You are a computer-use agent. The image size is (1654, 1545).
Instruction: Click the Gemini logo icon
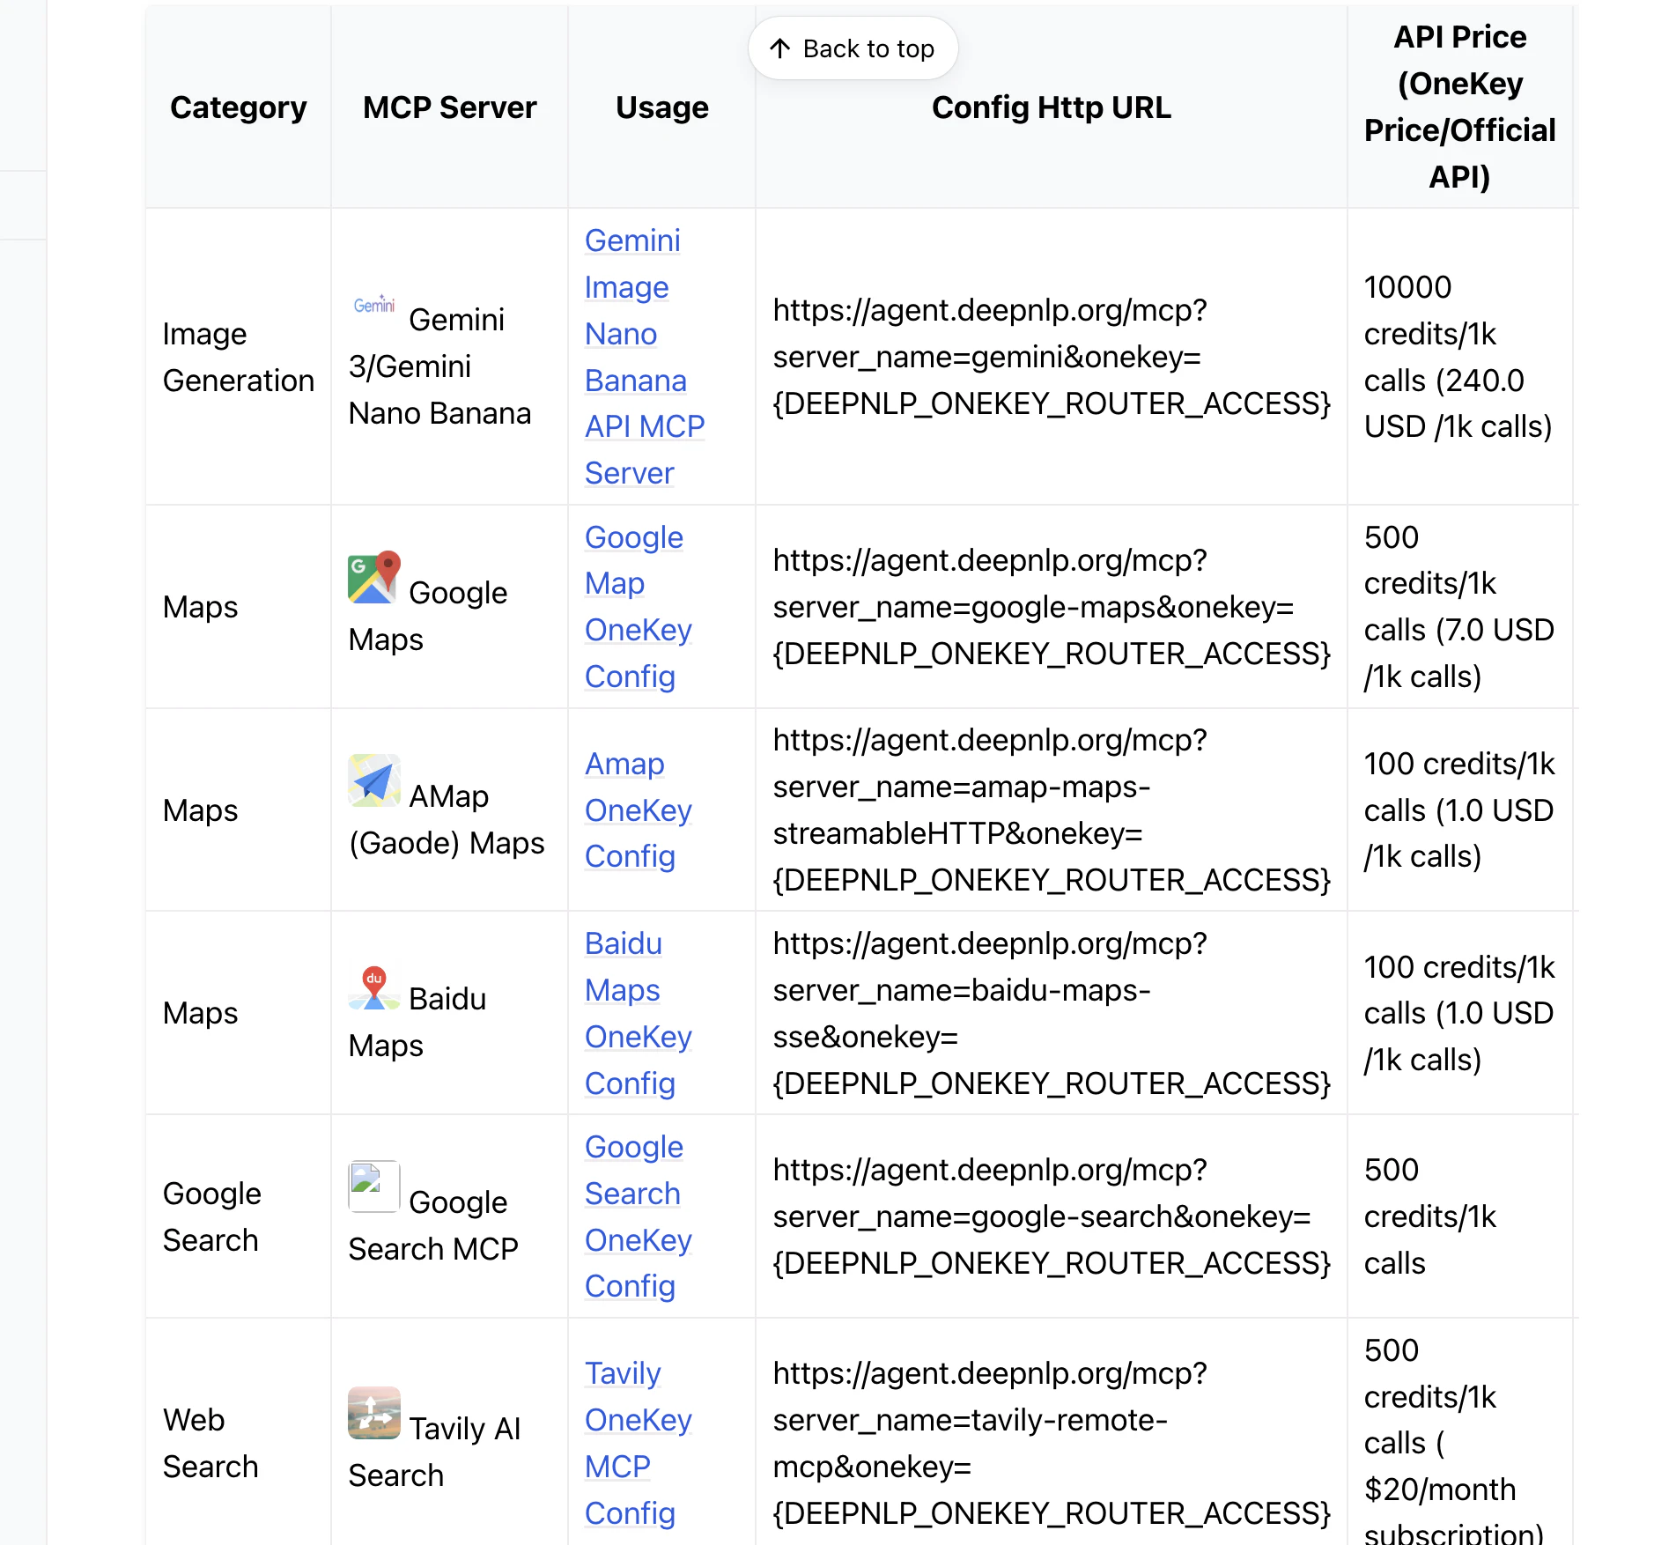(x=373, y=306)
